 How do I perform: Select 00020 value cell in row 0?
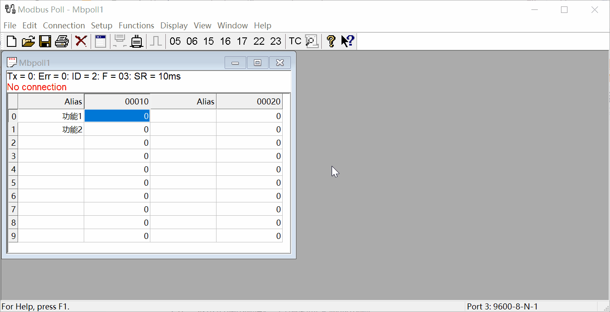point(250,116)
